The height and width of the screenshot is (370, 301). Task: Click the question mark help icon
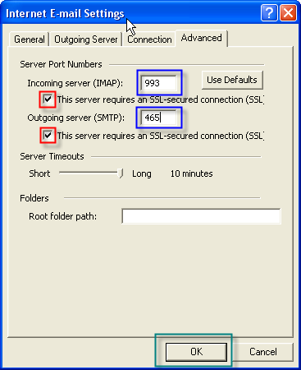pyautogui.click(x=269, y=12)
